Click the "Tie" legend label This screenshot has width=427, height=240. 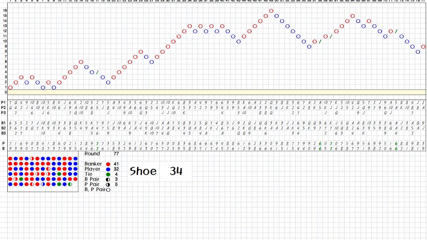tap(88, 174)
